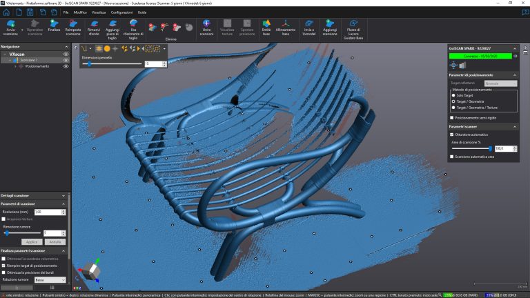Click the Finalizza scan icon
The width and height of the screenshot is (530, 298).
tap(55, 25)
